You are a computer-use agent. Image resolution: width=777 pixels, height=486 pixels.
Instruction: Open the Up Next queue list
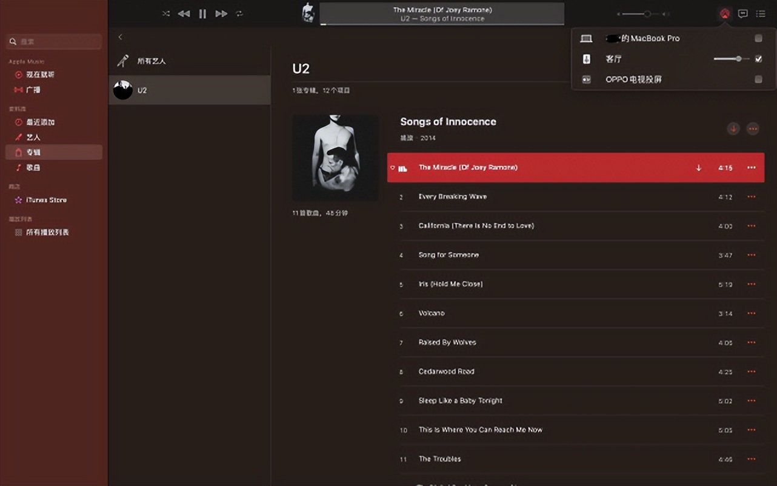[761, 13]
